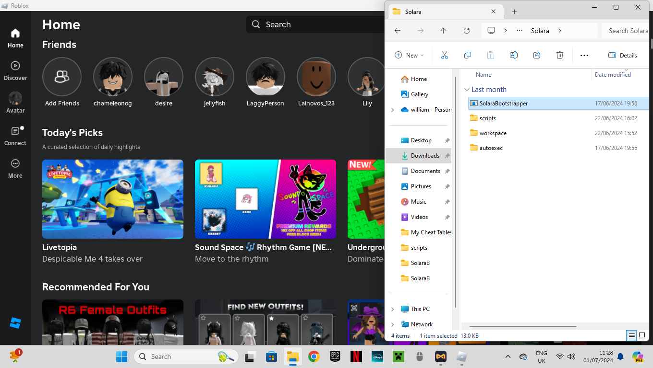Image resolution: width=653 pixels, height=368 pixels.
Task: Click the Paste icon in Explorer toolbar
Action: [491, 55]
